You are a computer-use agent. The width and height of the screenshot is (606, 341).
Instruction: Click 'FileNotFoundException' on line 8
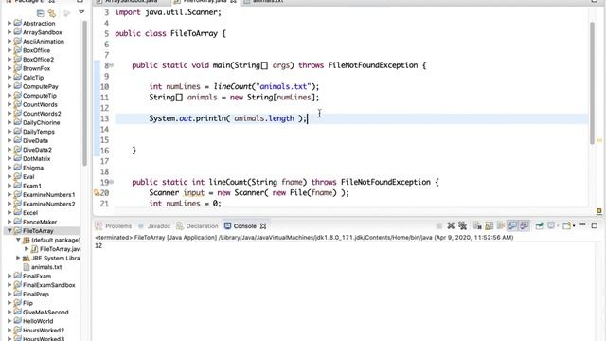[372, 65]
